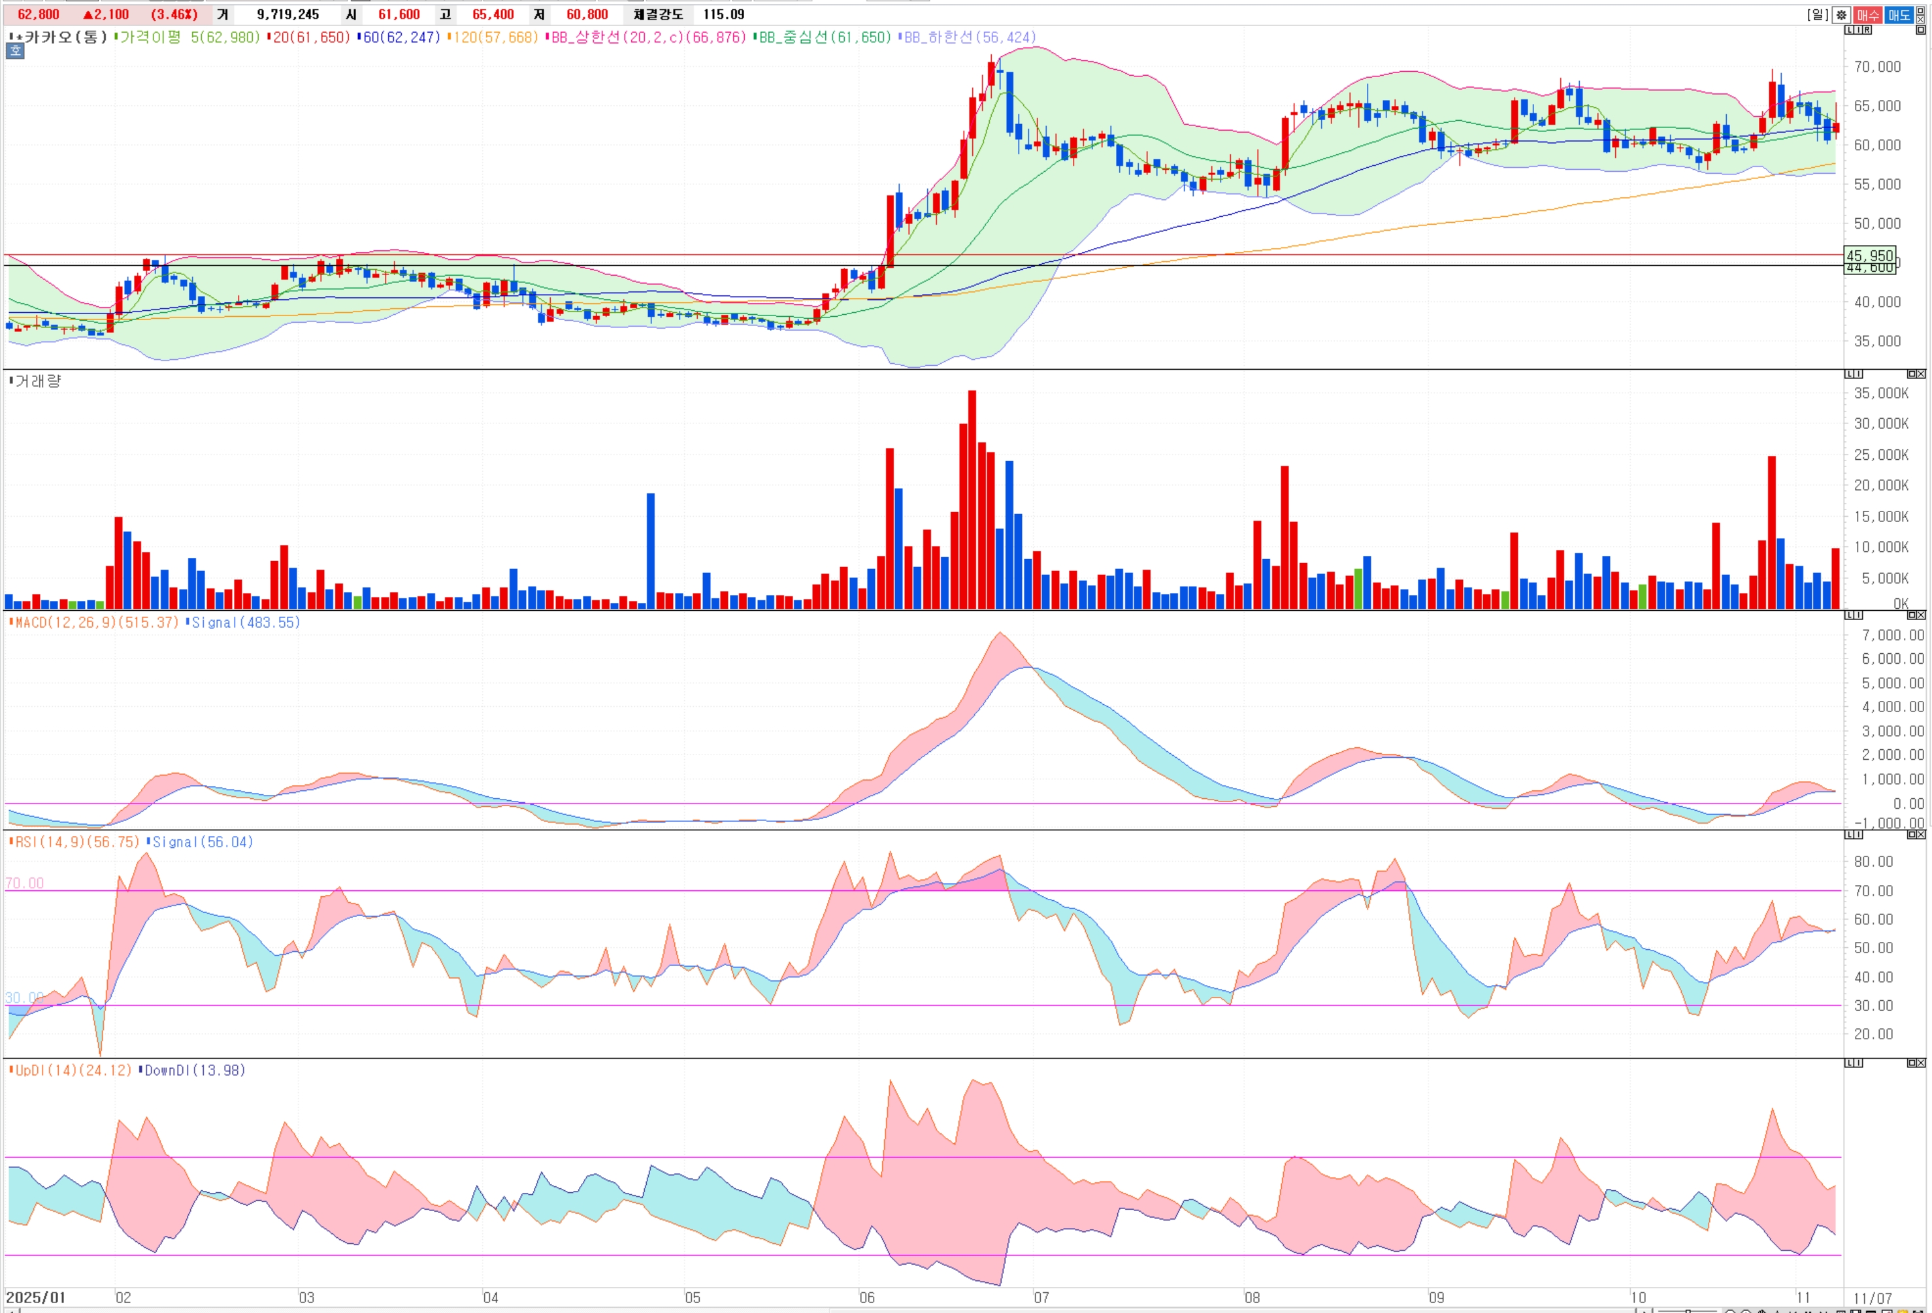Click the chart zoom slider at bottom

tap(1688, 1311)
